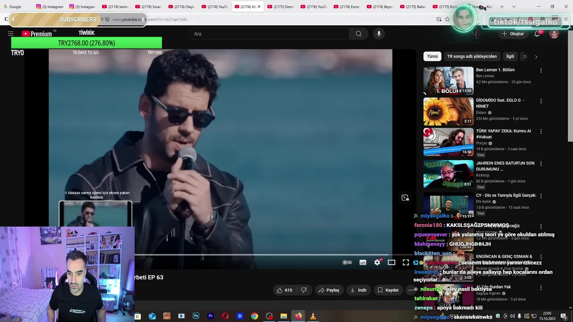The image size is (573, 322).
Task: Download the video with İndir
Action: (x=359, y=290)
